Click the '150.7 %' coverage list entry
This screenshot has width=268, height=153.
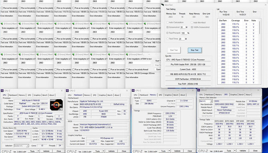(236, 45)
